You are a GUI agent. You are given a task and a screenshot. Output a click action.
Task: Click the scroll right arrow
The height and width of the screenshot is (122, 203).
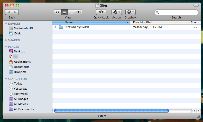pos(198,111)
